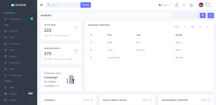Viewport: 216px width, 105px height.
Task: Switch sessions overview to Today
Action: pyautogui.click(x=176, y=27)
